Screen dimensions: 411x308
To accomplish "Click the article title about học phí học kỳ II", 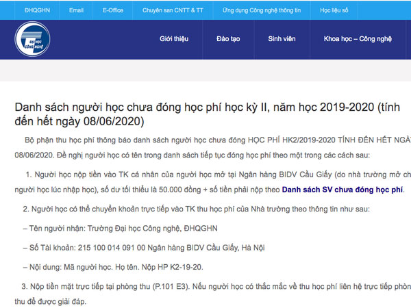I will tap(207, 114).
